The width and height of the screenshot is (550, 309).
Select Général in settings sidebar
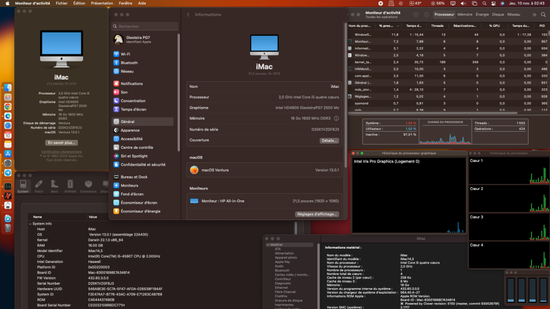coord(143,122)
